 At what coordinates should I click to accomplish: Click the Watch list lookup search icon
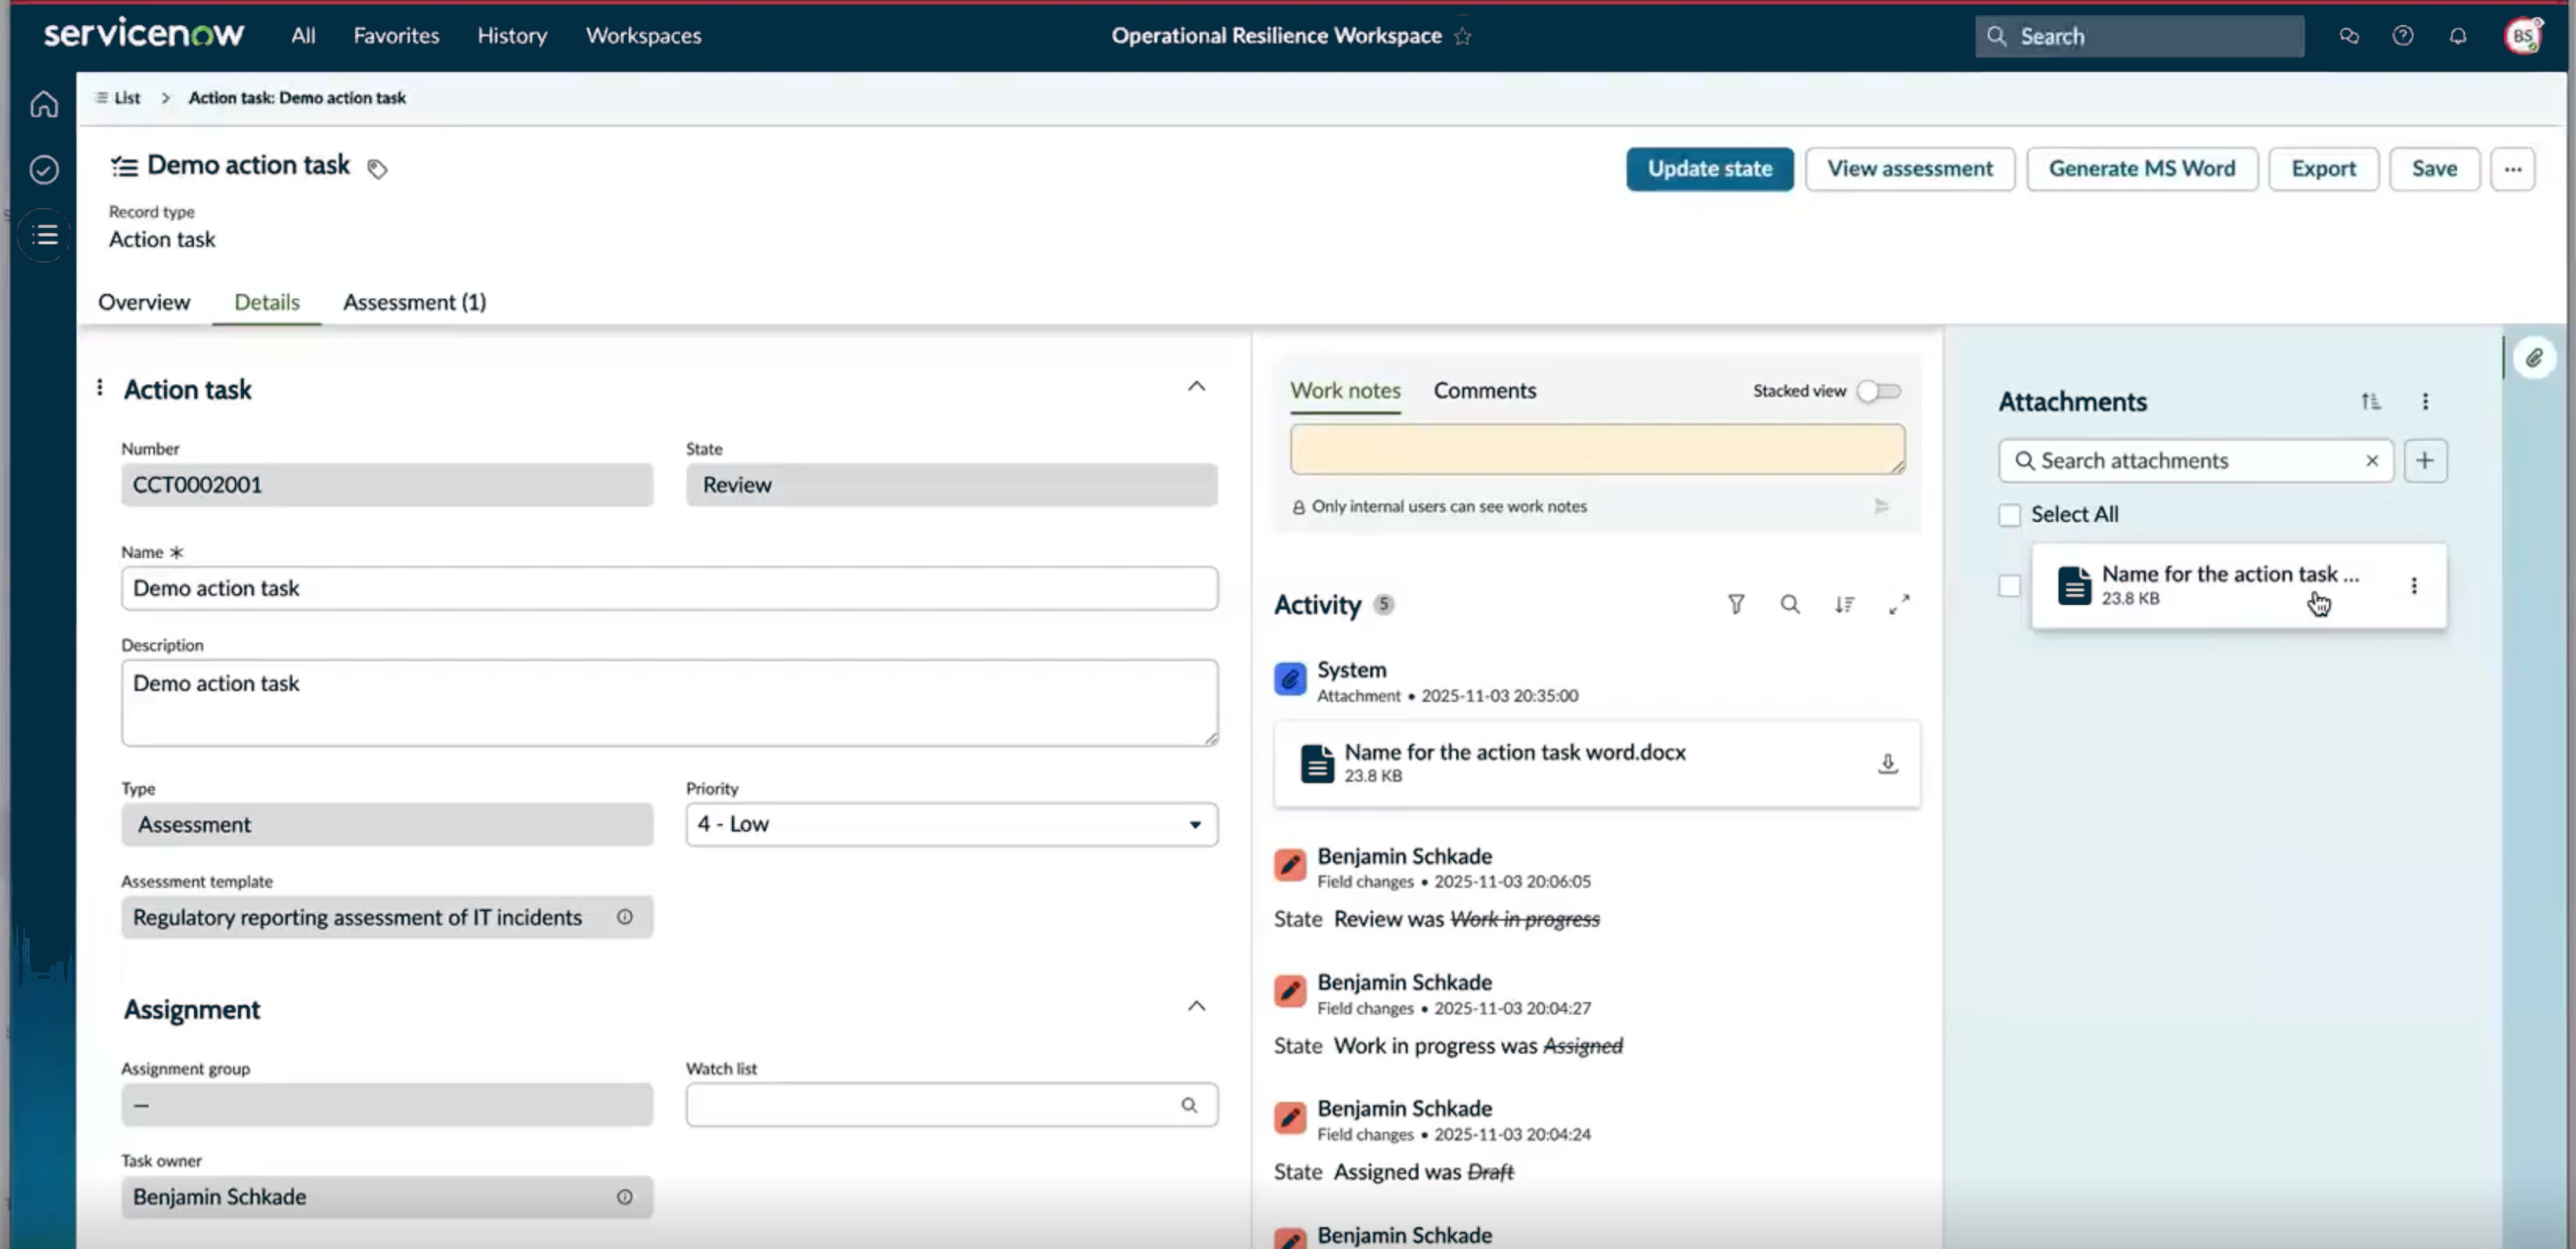click(x=1189, y=1105)
